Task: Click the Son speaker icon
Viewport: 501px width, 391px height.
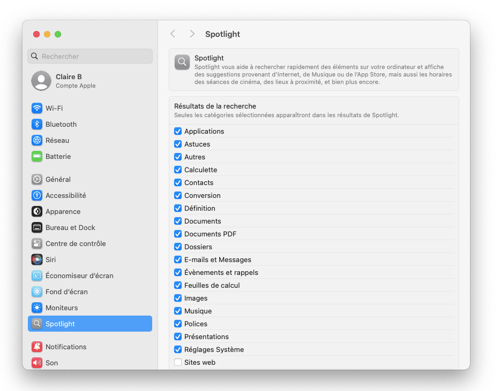Action: tap(37, 363)
